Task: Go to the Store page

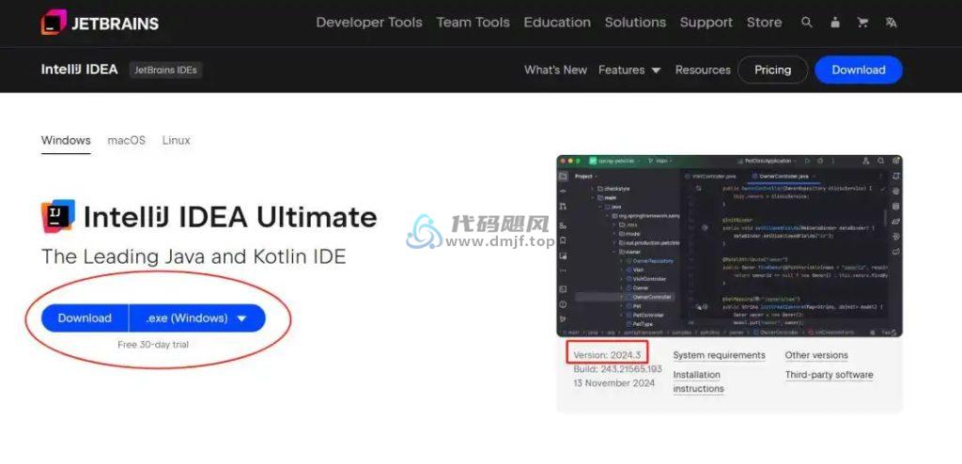Action: pos(765,23)
